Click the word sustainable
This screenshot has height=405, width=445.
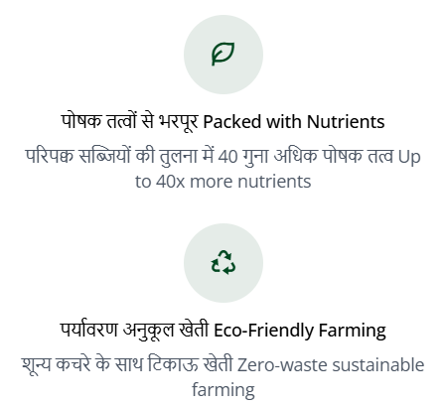tap(378, 365)
